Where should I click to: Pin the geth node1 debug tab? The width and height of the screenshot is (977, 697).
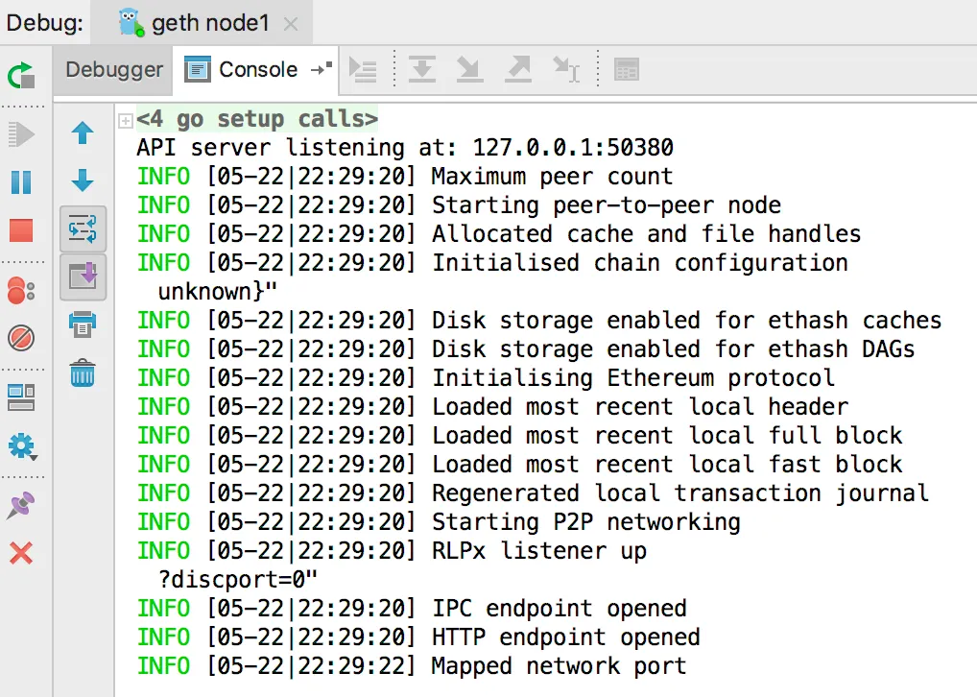(21, 505)
